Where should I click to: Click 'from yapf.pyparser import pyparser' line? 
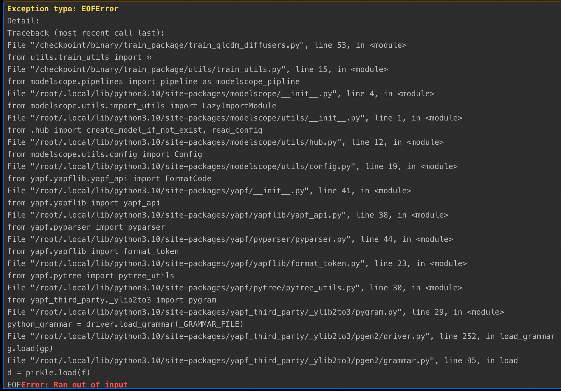pos(86,227)
